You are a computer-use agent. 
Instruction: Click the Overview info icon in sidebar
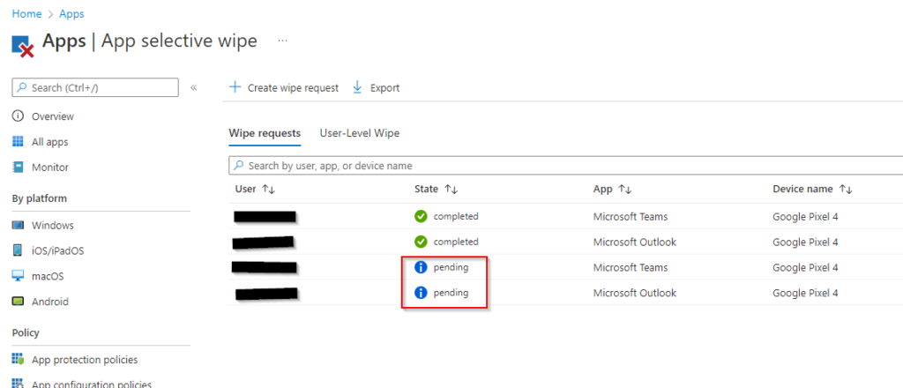tap(18, 116)
